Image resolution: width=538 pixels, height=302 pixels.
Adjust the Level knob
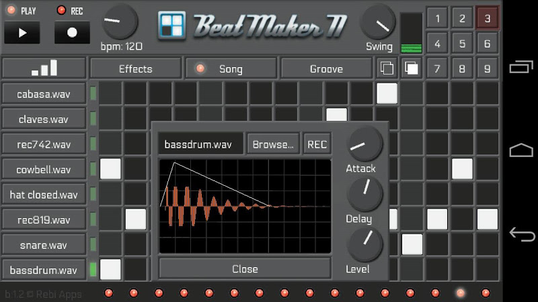click(364, 244)
